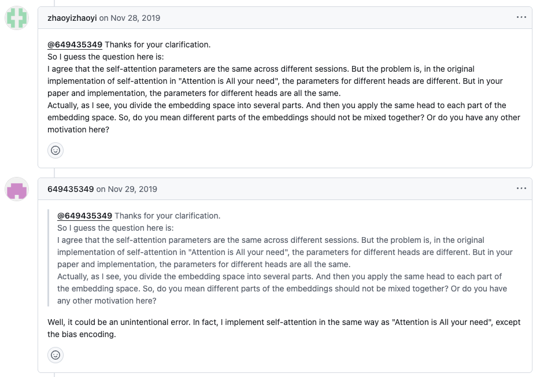The height and width of the screenshot is (377, 540).
Task: Click the header bar of 649435349's comment
Action: pos(285,189)
